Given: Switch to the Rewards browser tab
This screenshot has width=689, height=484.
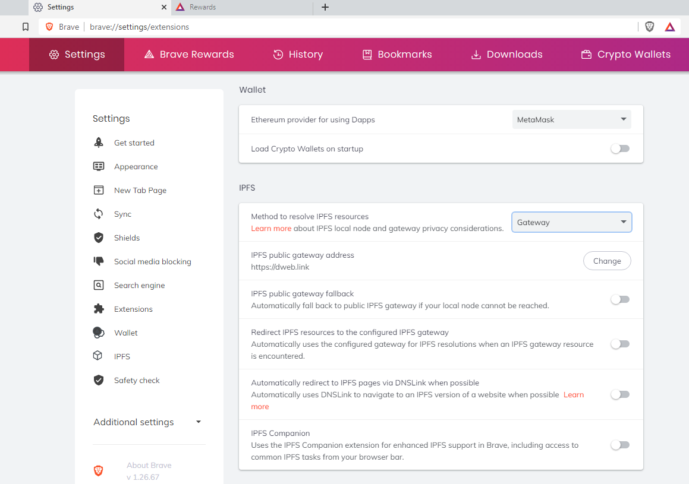Looking at the screenshot, I should coord(241,7).
